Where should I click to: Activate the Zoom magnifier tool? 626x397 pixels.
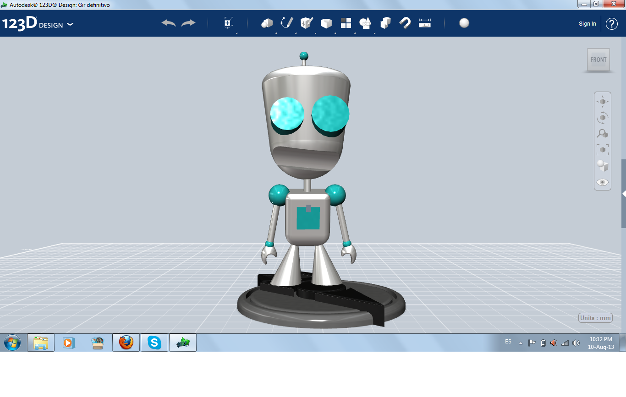coord(603,133)
